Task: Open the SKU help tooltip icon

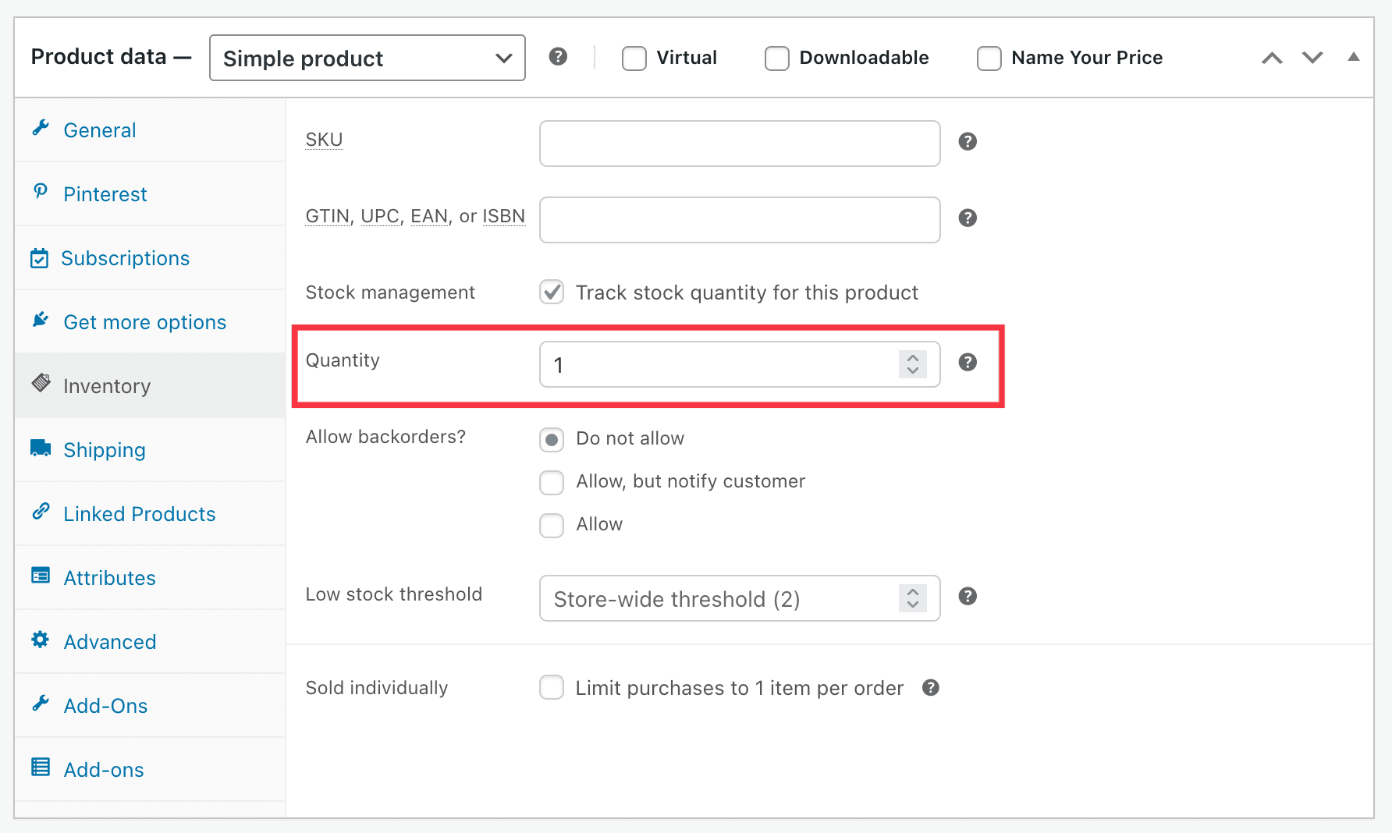Action: [x=968, y=141]
